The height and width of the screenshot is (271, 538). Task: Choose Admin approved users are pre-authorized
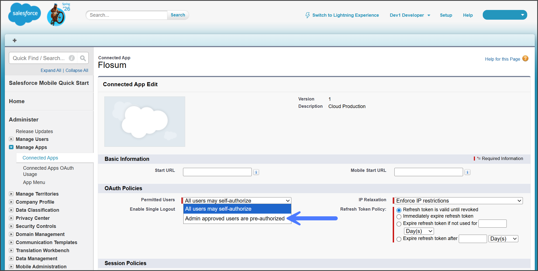click(x=234, y=218)
